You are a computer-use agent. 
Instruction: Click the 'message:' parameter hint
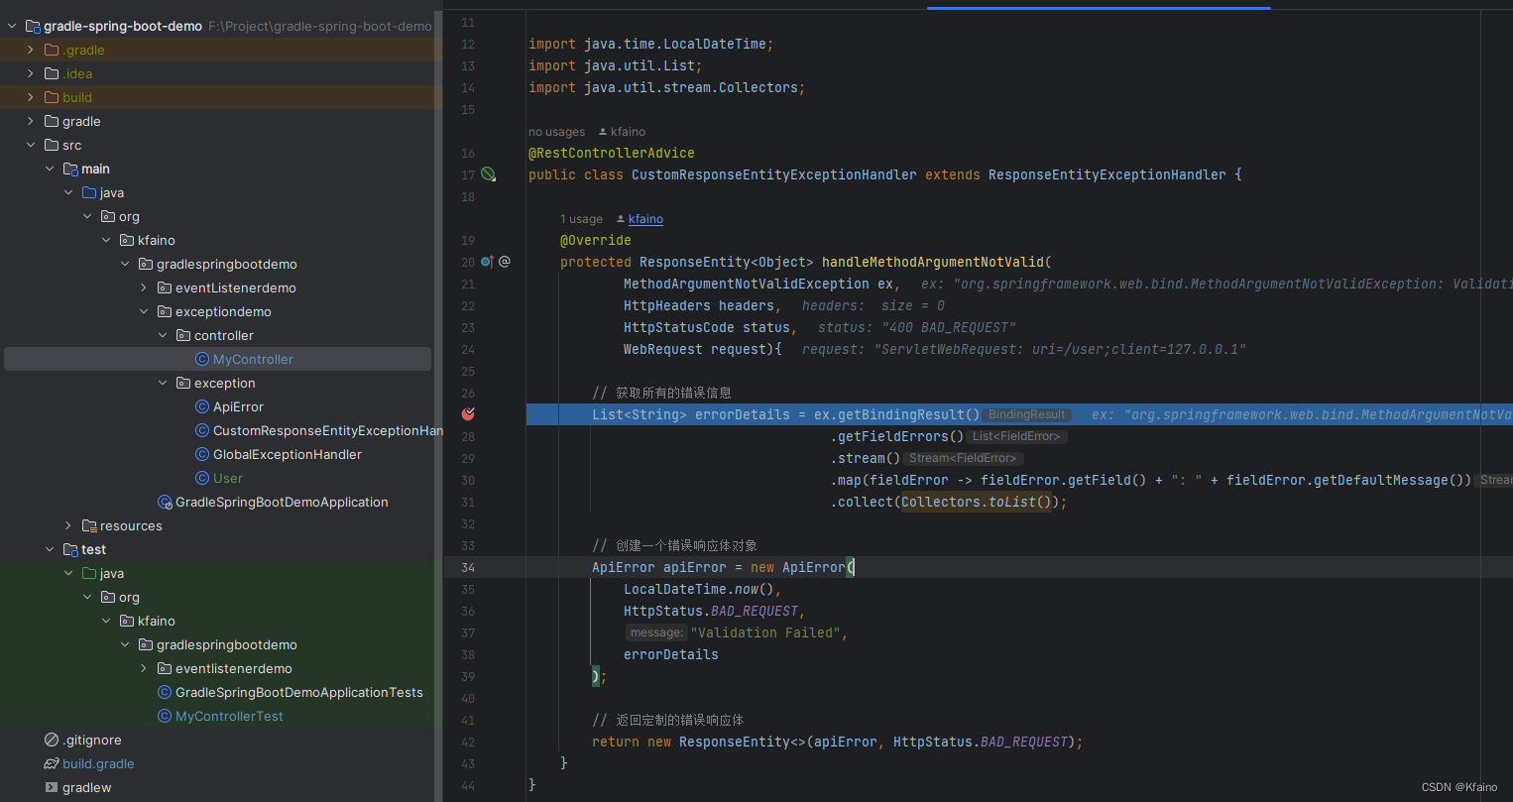pyautogui.click(x=656, y=632)
